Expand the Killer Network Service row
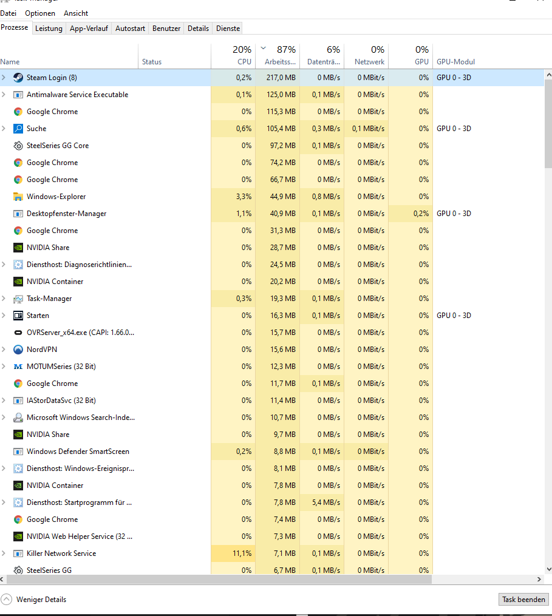This screenshot has height=616, width=552. pyautogui.click(x=4, y=553)
